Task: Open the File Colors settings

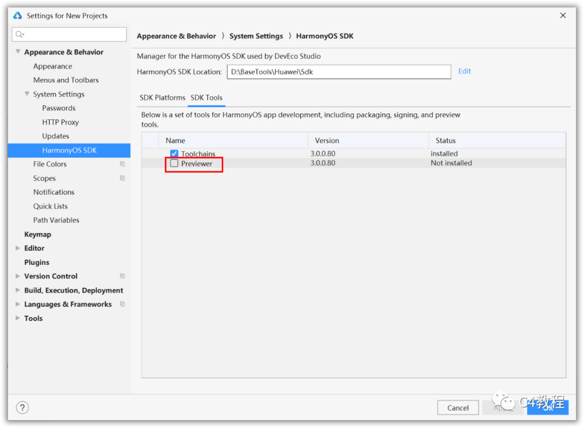Action: (x=50, y=164)
